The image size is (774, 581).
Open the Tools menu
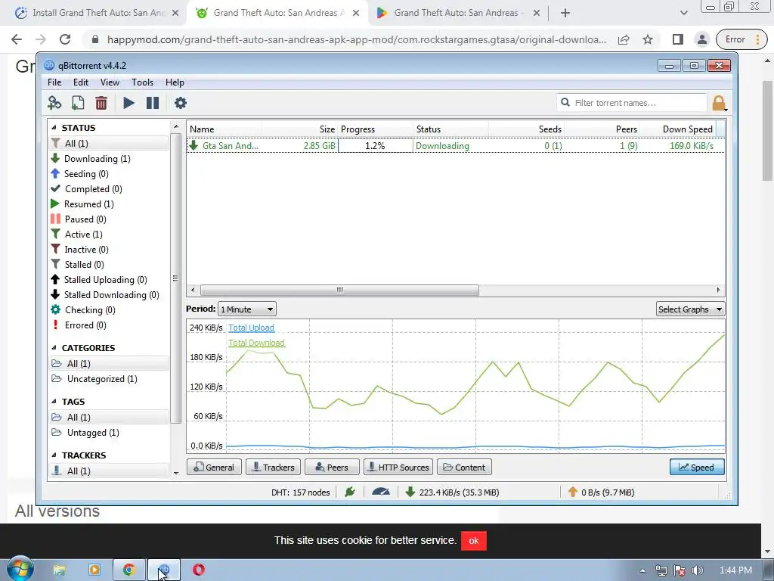coord(142,82)
